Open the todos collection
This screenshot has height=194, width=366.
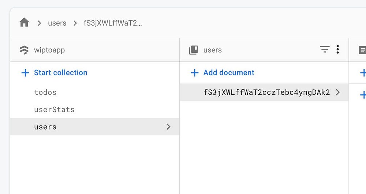tap(45, 92)
